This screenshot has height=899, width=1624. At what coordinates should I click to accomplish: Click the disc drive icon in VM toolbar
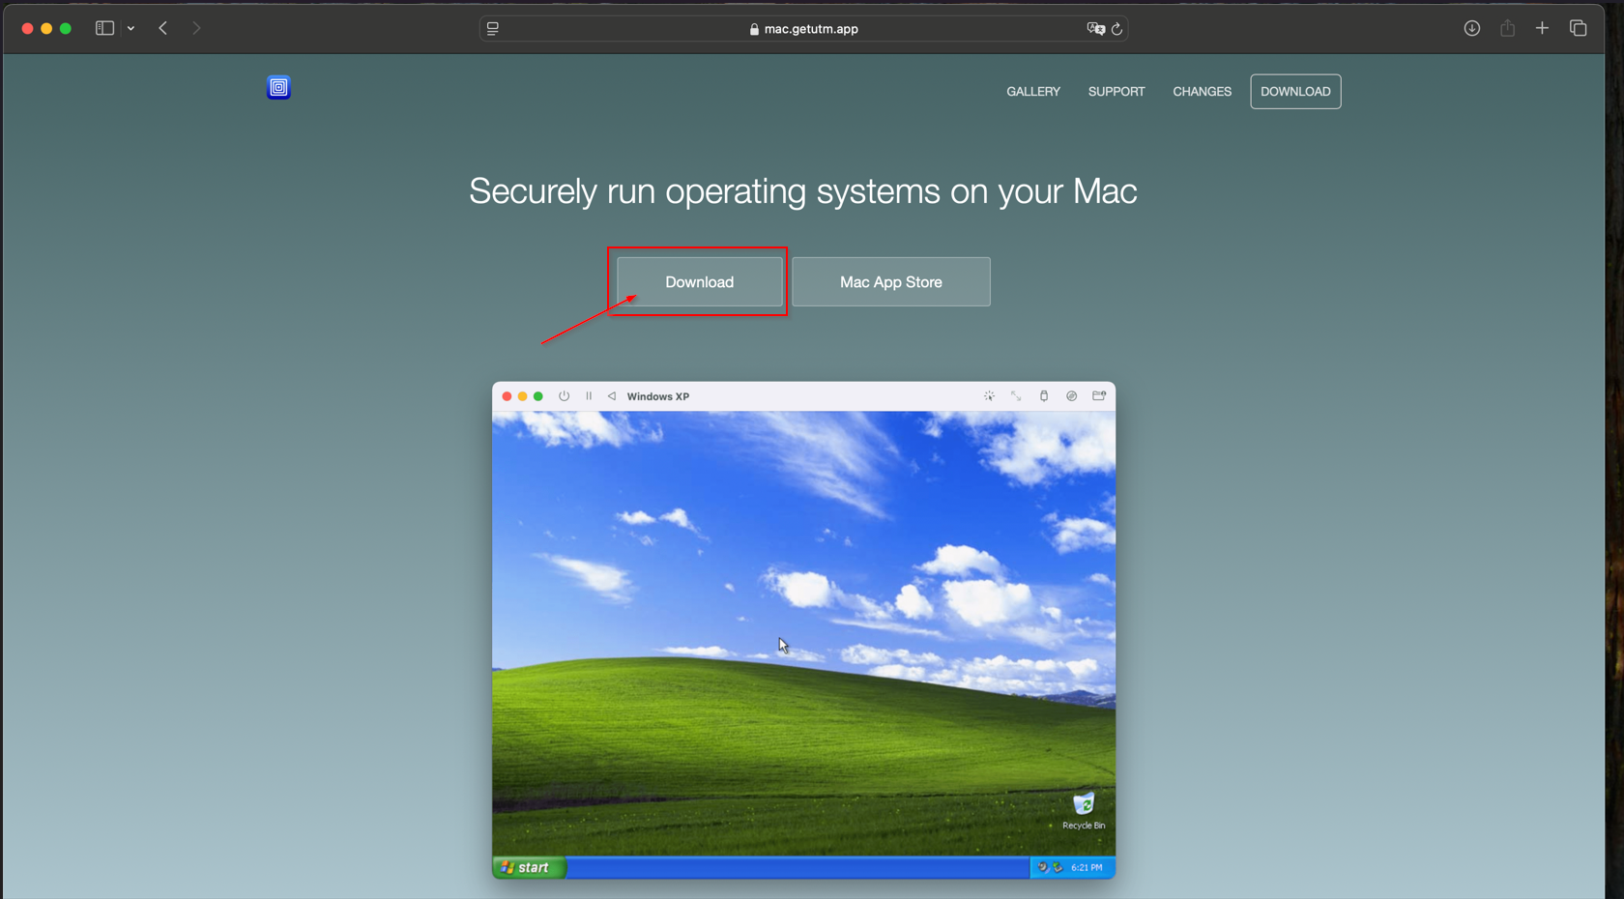point(1071,396)
